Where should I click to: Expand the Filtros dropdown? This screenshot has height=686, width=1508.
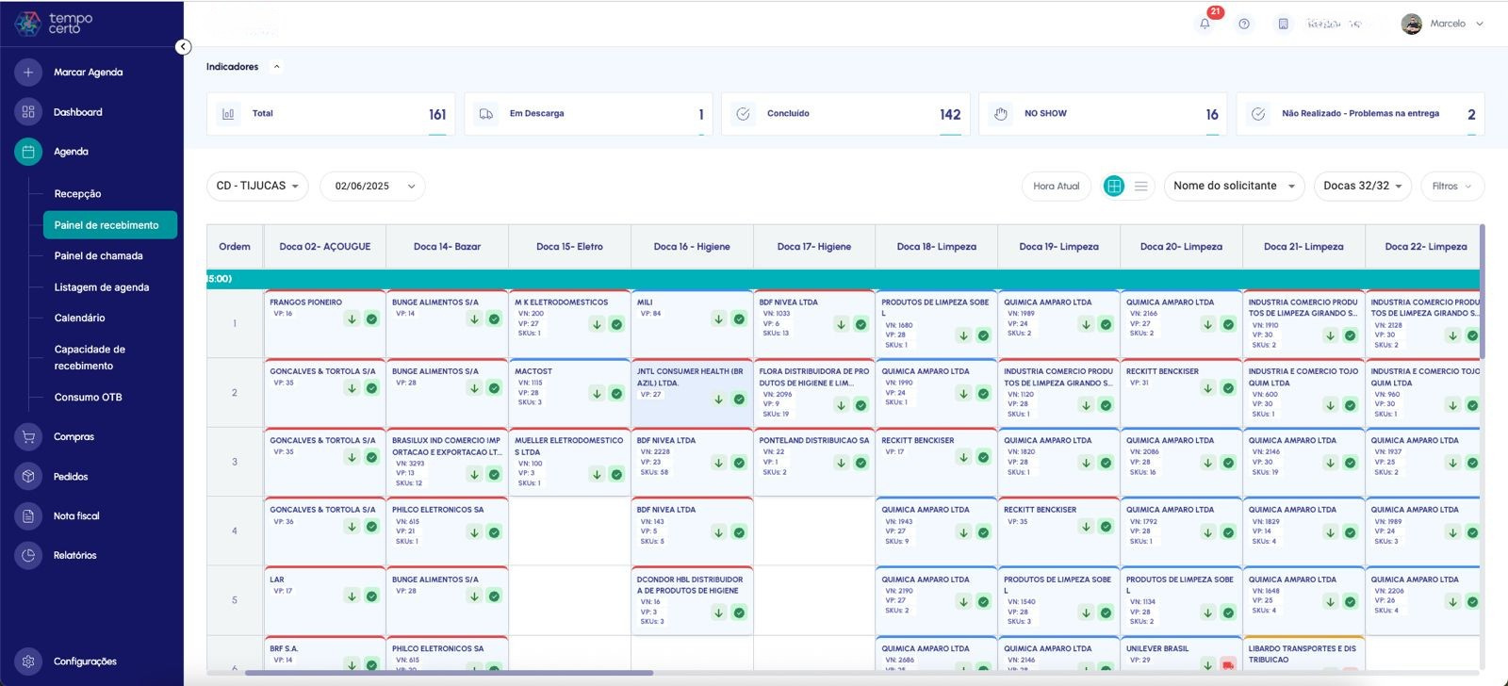[x=1452, y=186]
